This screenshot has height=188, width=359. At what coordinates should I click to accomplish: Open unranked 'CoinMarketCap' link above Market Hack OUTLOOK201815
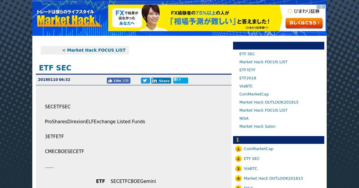coord(254,94)
